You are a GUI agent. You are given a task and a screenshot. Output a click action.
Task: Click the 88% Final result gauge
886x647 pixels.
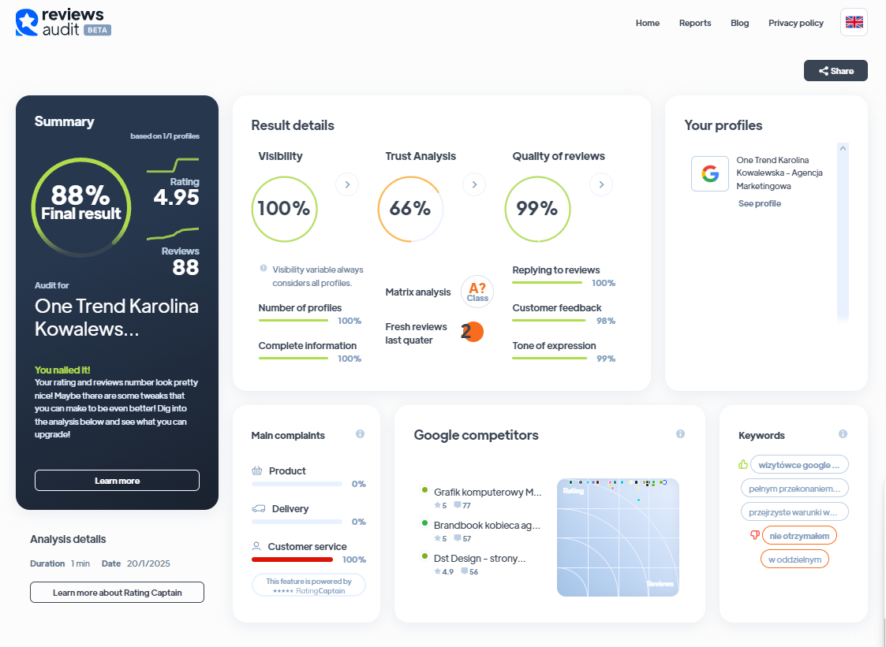click(81, 207)
